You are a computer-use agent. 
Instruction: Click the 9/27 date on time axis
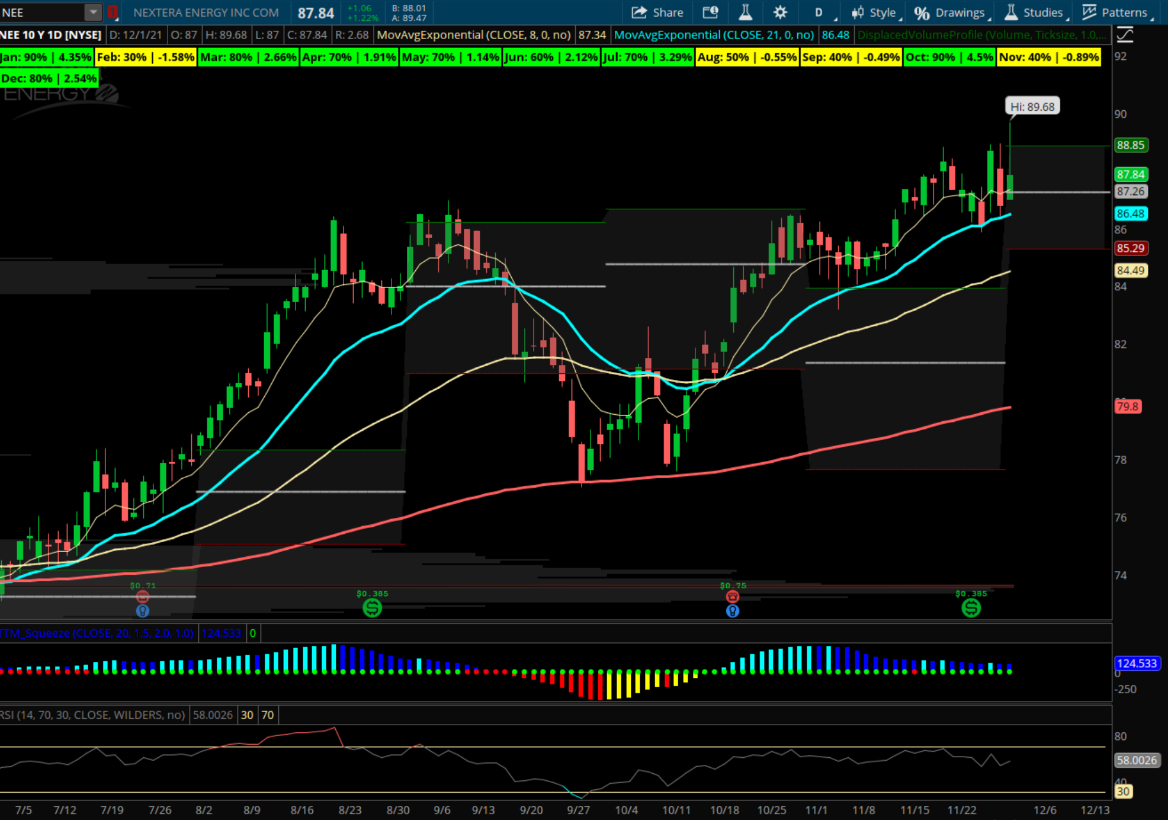pyautogui.click(x=578, y=810)
